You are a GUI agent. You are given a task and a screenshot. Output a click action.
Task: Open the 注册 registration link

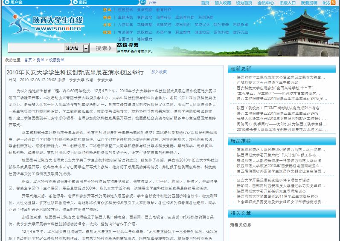tap(152, 3)
